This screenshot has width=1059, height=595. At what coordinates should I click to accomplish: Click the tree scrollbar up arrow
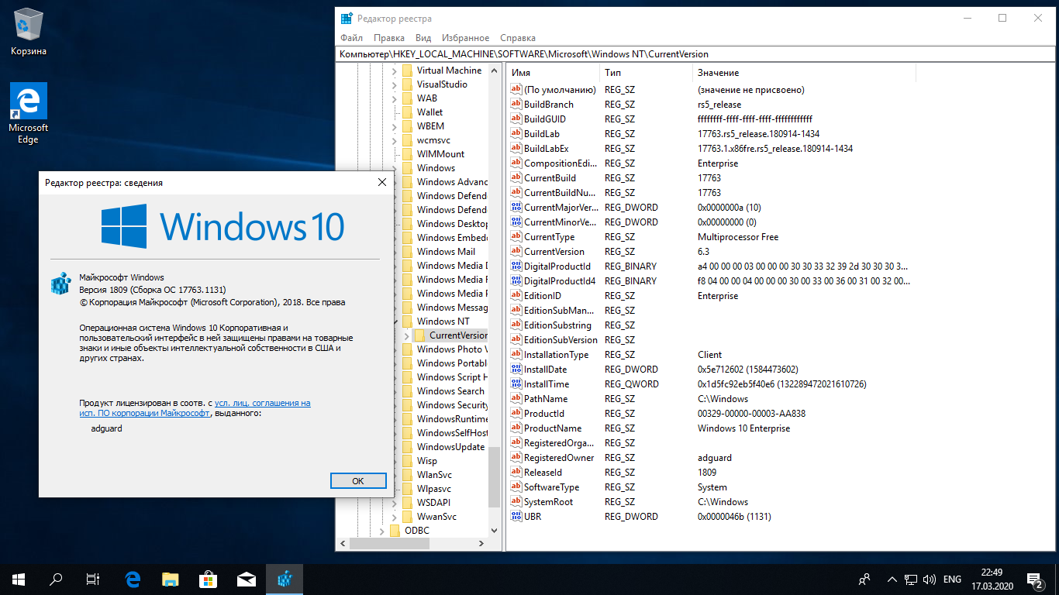(x=495, y=69)
